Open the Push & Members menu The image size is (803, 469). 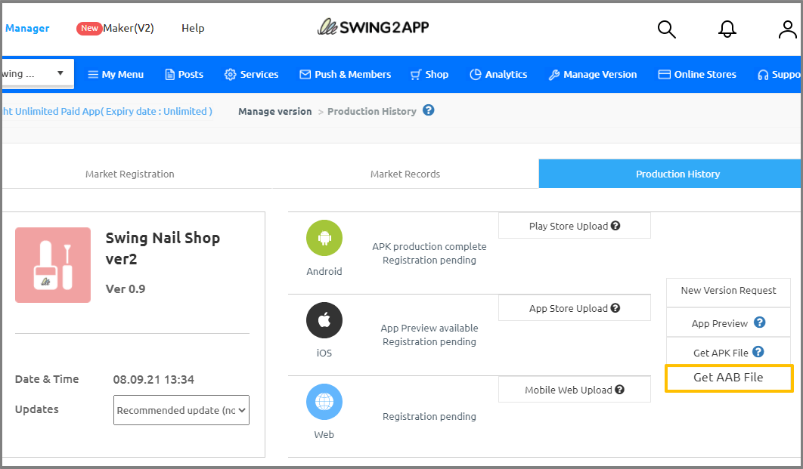point(346,74)
